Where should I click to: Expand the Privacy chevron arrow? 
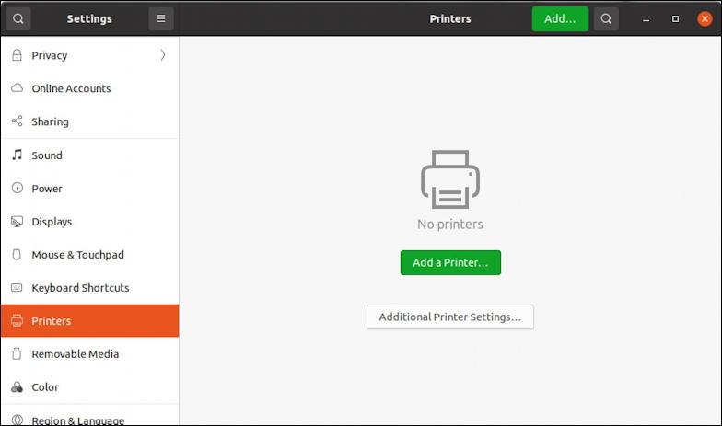(162, 55)
